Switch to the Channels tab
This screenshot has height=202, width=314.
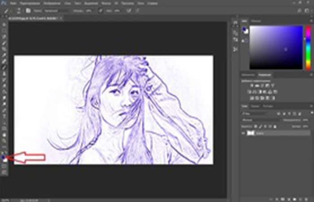coord(255,106)
